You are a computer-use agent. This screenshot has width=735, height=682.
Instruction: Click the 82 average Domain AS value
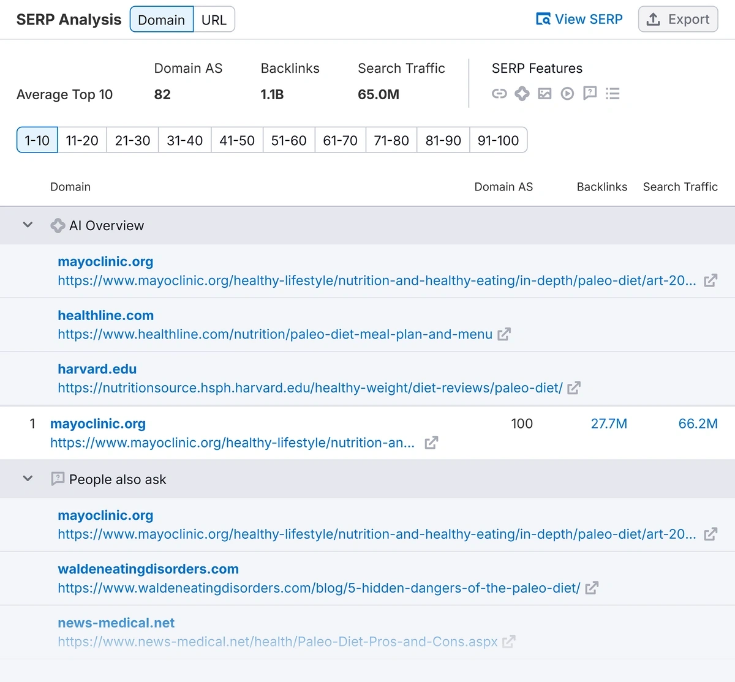tap(162, 94)
